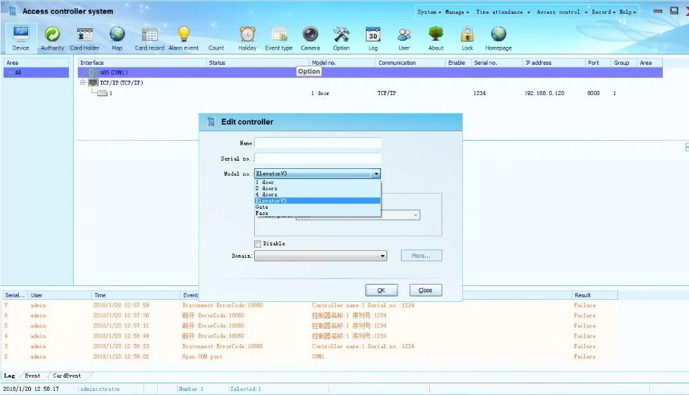Select log row 7 Disconnect ErrorCode
Screen dimensions: 689x395
[x=310, y=305]
